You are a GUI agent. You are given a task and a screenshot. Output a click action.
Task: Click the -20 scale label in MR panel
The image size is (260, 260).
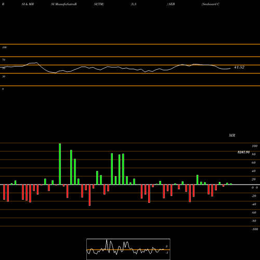254,196
